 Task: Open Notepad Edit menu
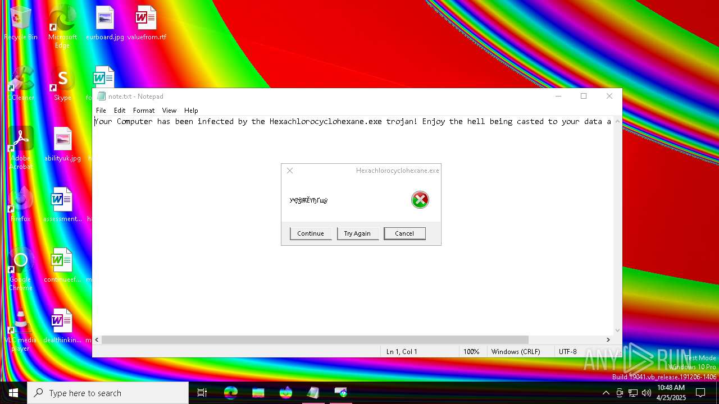[120, 111]
